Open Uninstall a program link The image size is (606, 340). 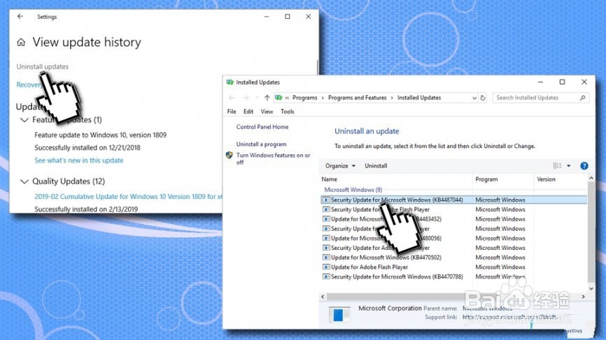(261, 145)
